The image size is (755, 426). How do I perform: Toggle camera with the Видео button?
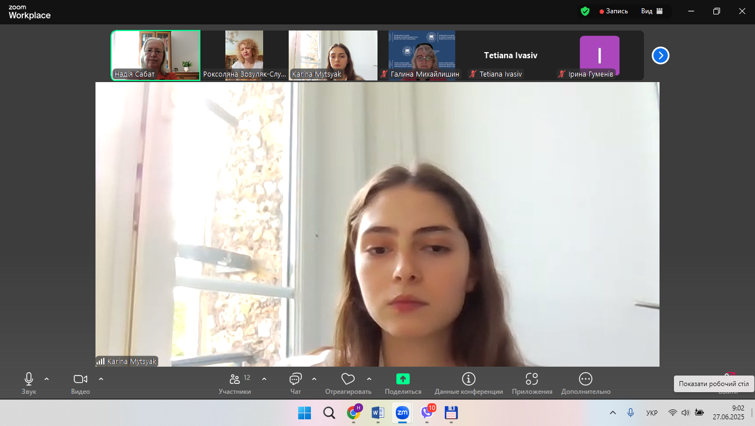(x=80, y=383)
